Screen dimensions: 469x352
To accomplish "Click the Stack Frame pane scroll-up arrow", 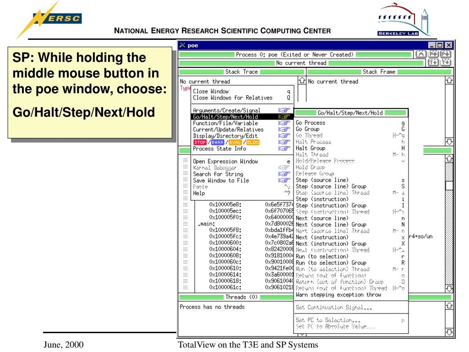I will point(449,81).
